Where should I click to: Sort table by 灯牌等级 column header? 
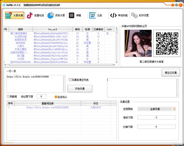coord(98,29)
